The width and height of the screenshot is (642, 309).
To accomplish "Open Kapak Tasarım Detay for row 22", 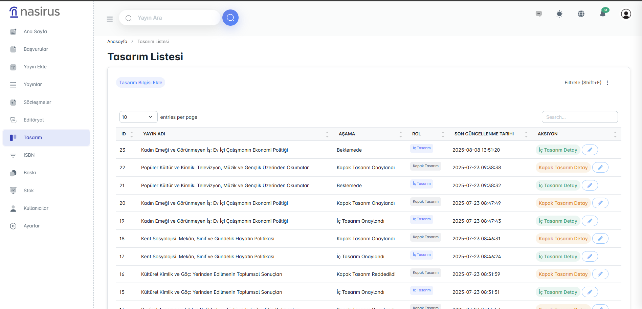I will point(563,168).
